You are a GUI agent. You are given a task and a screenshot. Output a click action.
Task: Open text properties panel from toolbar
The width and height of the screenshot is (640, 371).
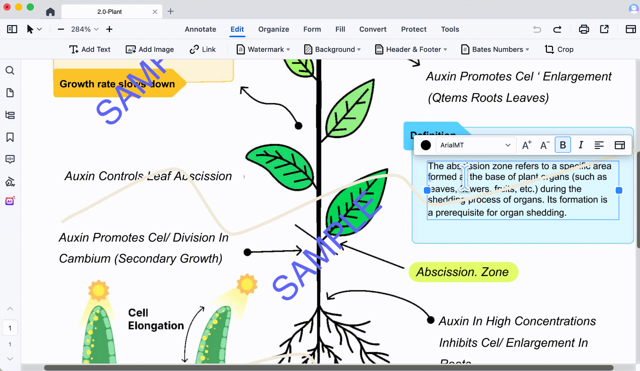[x=620, y=145]
